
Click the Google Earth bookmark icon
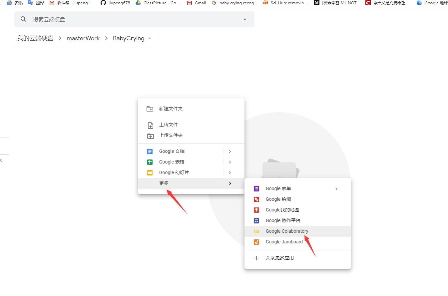click(419, 3)
